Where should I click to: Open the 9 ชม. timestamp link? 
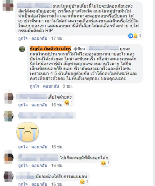coord(68,86)
